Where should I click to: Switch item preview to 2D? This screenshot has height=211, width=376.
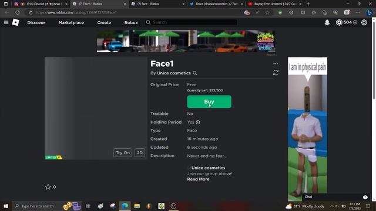[x=140, y=152]
